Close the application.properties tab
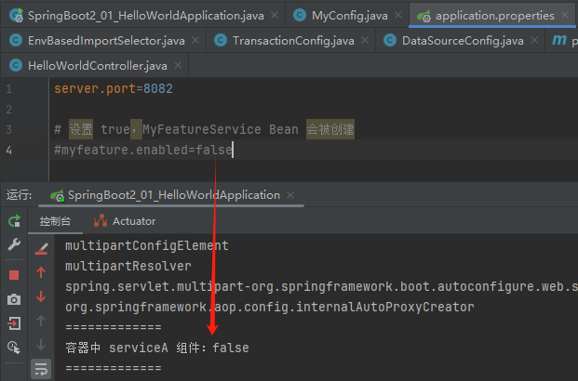Image resolution: width=578 pixels, height=381 pixels. coord(565,15)
